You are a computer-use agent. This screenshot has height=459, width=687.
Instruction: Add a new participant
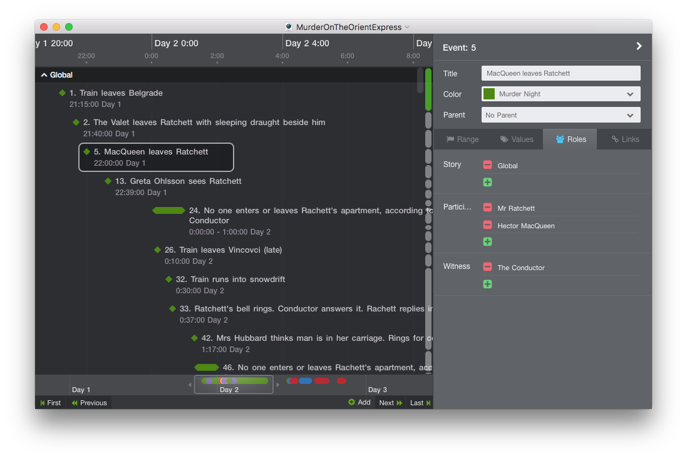[x=487, y=241]
